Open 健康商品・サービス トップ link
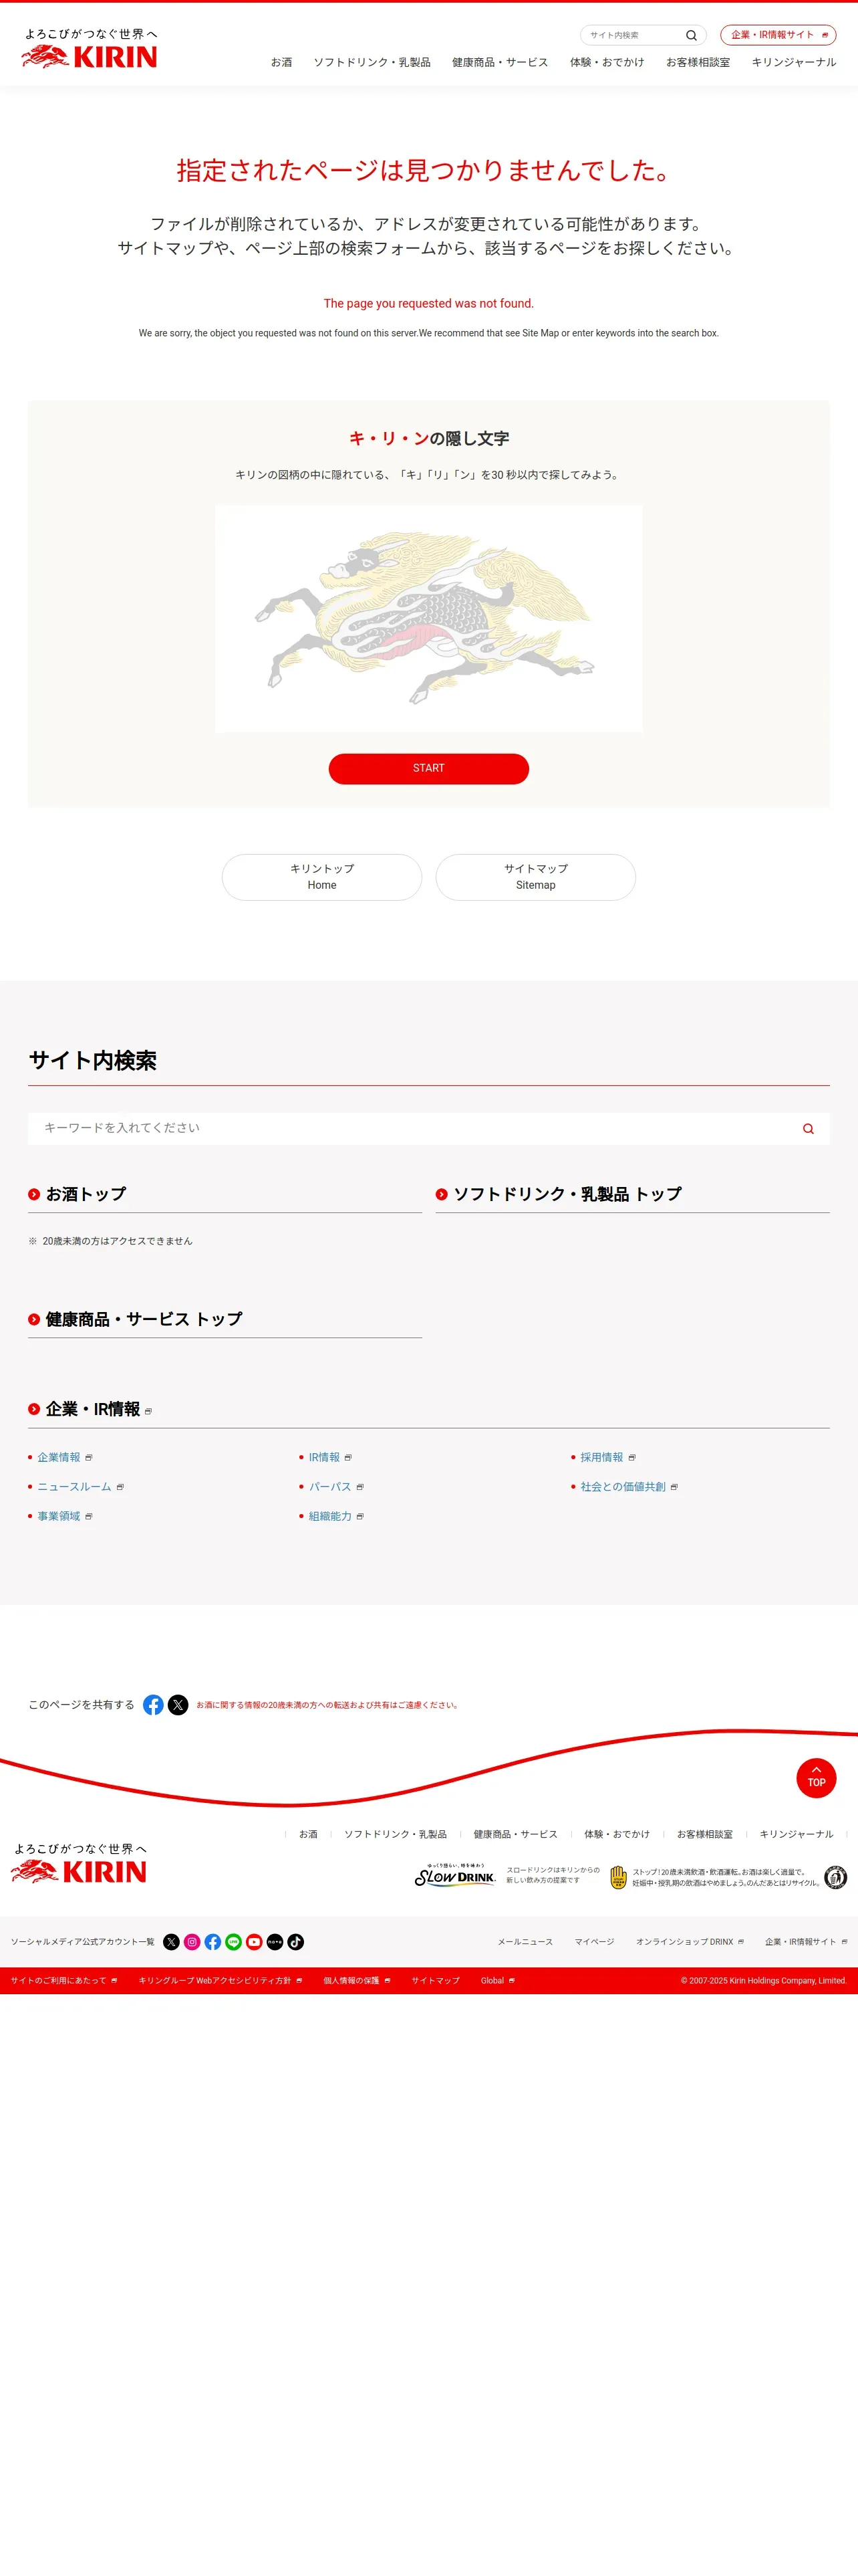Image resolution: width=858 pixels, height=2576 pixels. pyautogui.click(x=144, y=1319)
